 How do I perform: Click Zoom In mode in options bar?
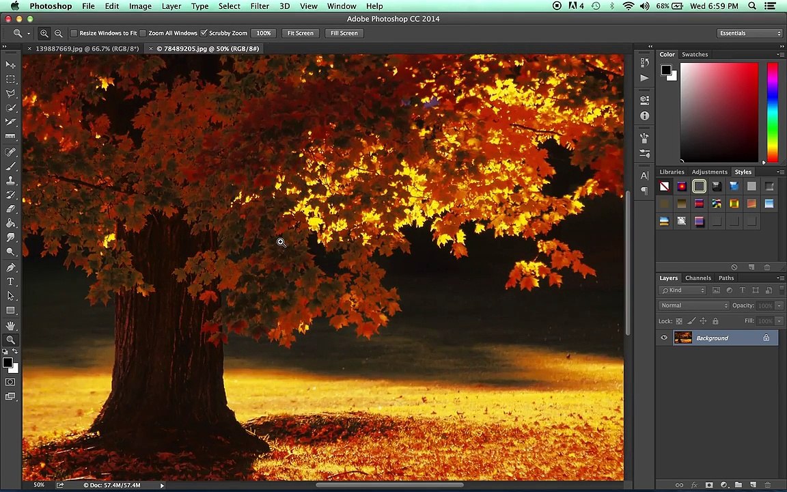(x=44, y=33)
